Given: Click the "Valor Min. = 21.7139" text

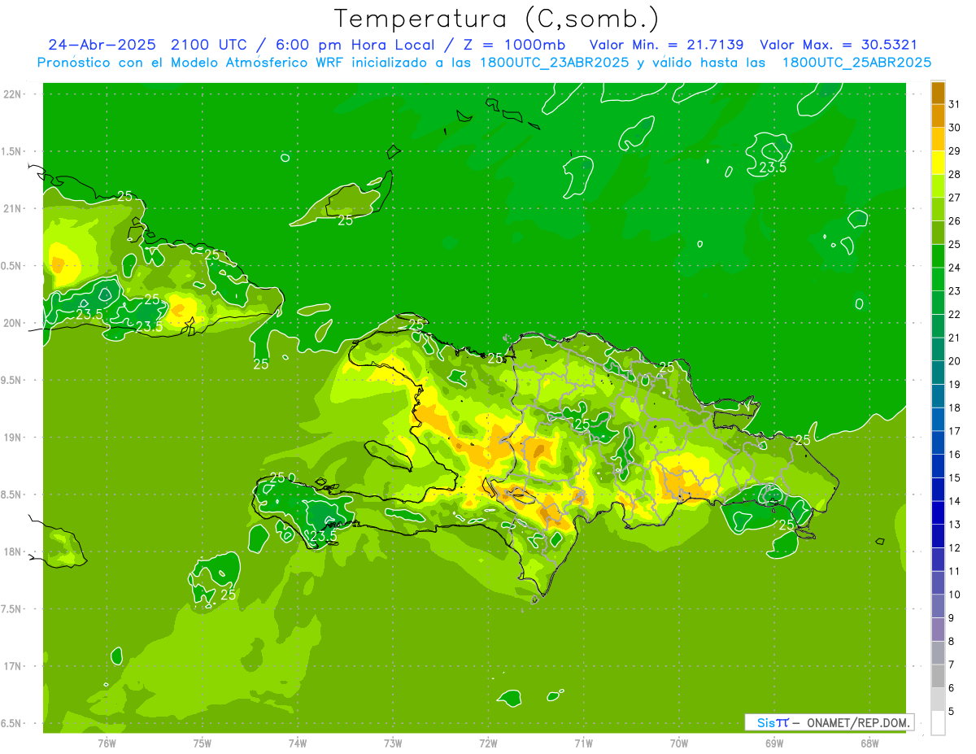Looking at the screenshot, I should pyautogui.click(x=666, y=45).
